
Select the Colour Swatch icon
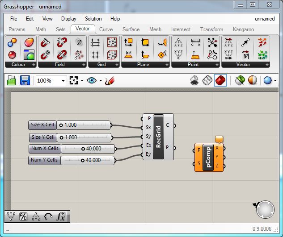click(29, 55)
